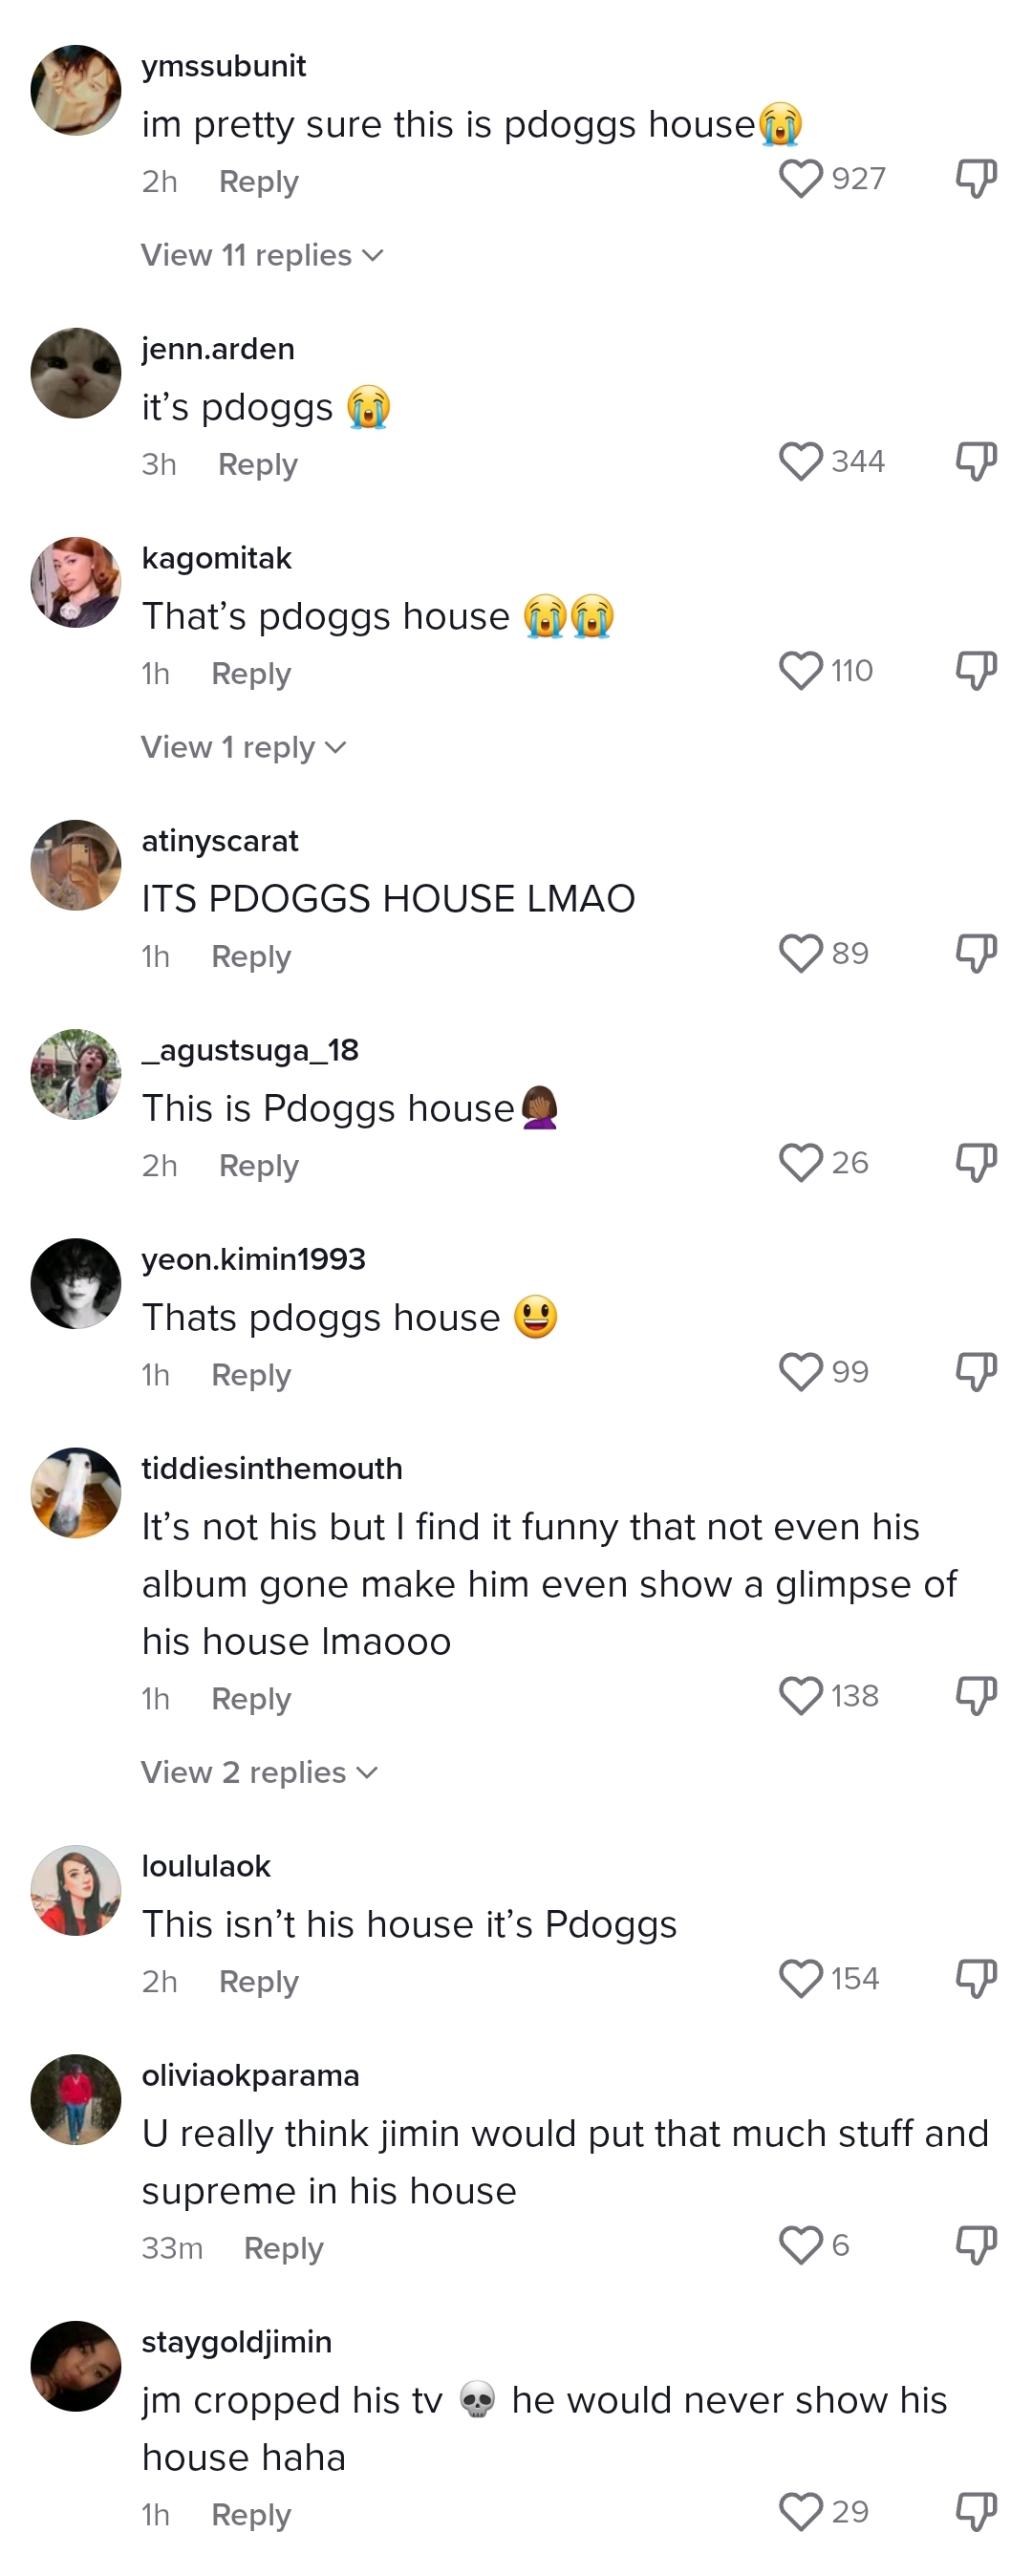
Task: Open atinyscarat's profile via username
Action: [x=220, y=841]
